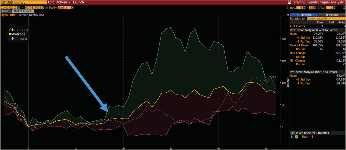Viewport: 346px width, 150px height.
Task: Click the yellow Average legend swatch
Action: [x=10, y=34]
